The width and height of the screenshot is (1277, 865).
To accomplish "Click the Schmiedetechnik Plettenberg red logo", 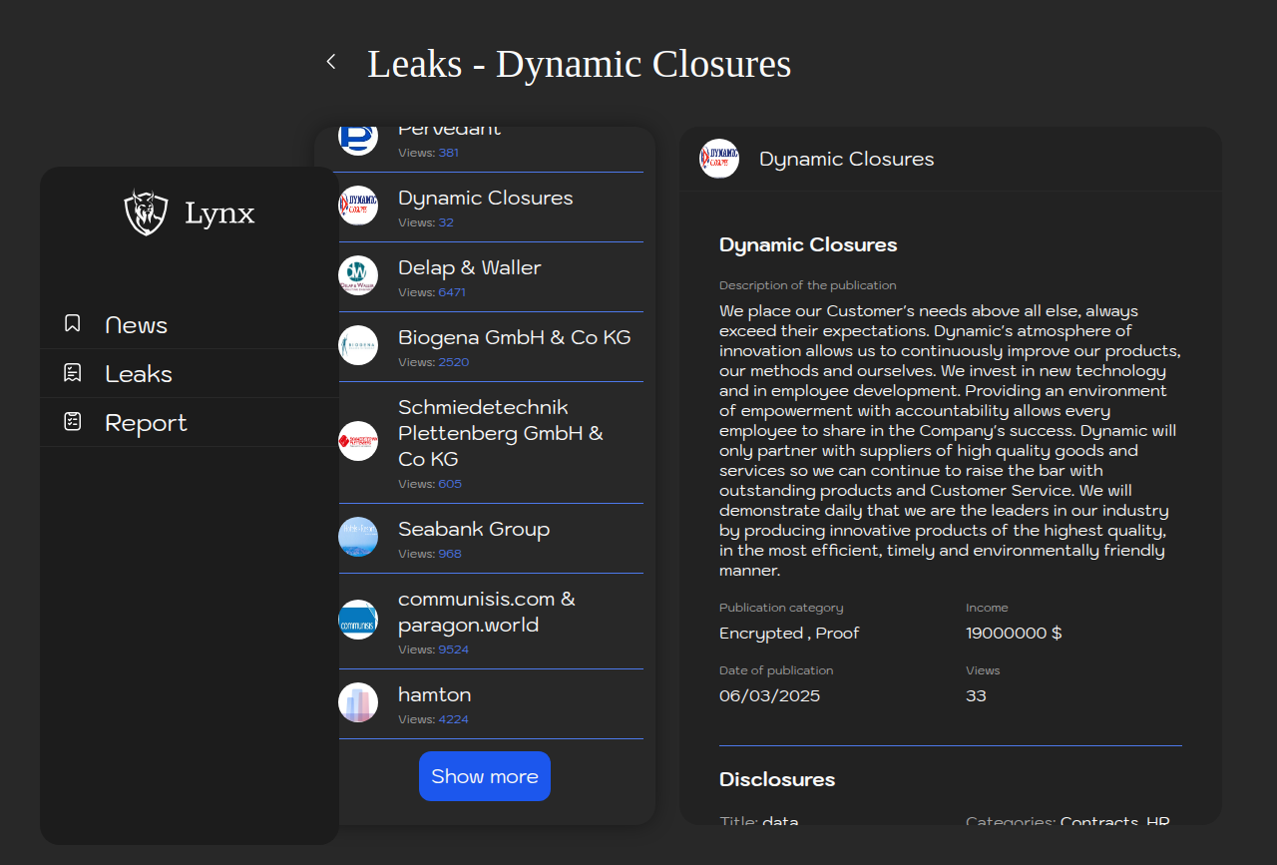I will [x=358, y=441].
